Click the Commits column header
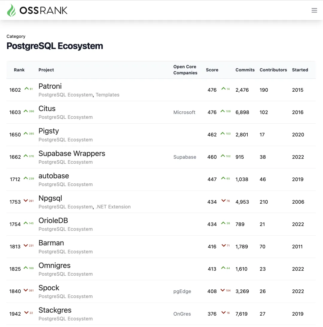 point(245,70)
